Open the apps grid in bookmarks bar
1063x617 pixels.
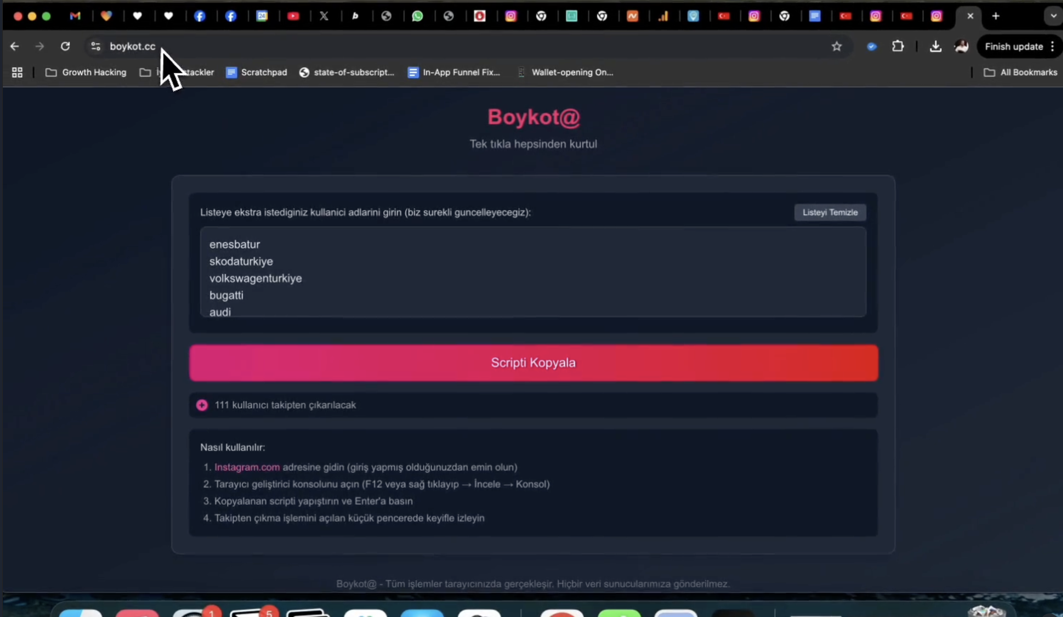[x=17, y=72]
